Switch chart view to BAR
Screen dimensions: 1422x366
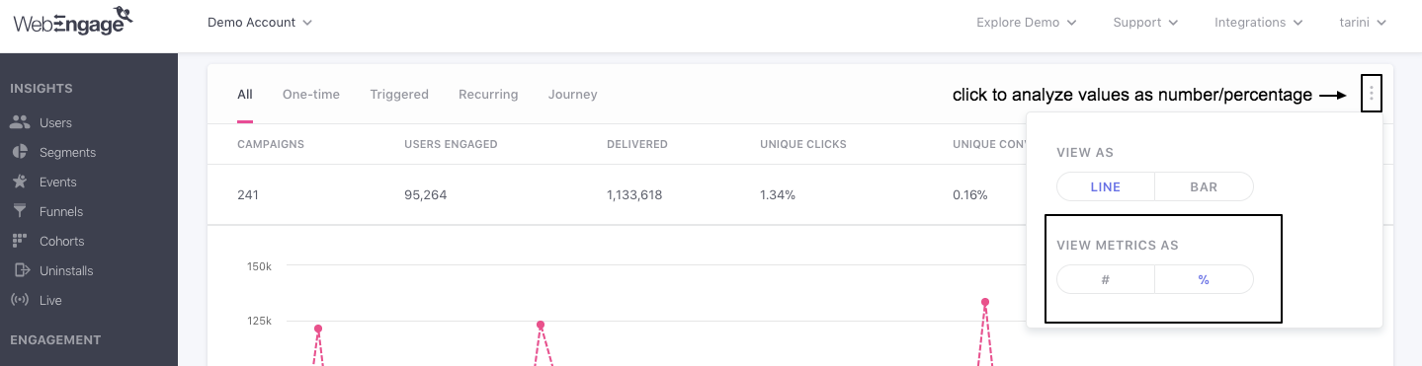(1204, 187)
